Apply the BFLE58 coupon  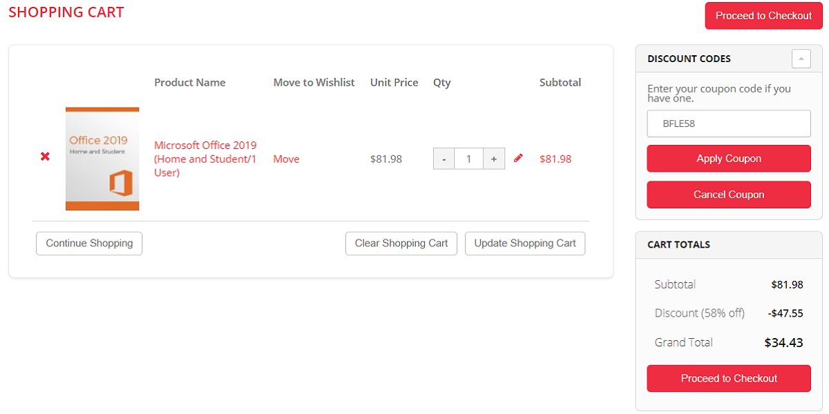point(729,159)
